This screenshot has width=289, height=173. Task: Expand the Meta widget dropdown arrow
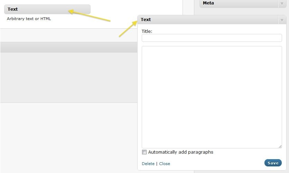coord(282,3)
